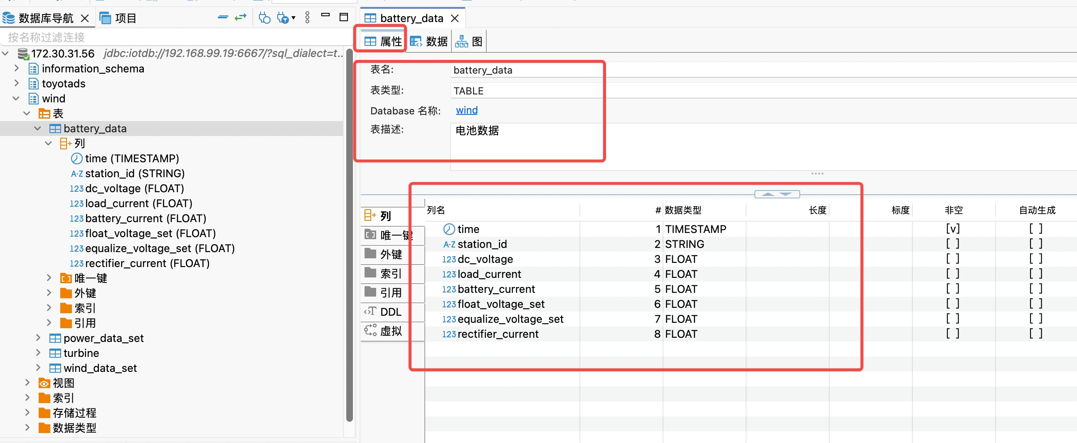Click the 连接数据库 (new connection) plug icon
This screenshot has height=443, width=1077.
coord(264,17)
